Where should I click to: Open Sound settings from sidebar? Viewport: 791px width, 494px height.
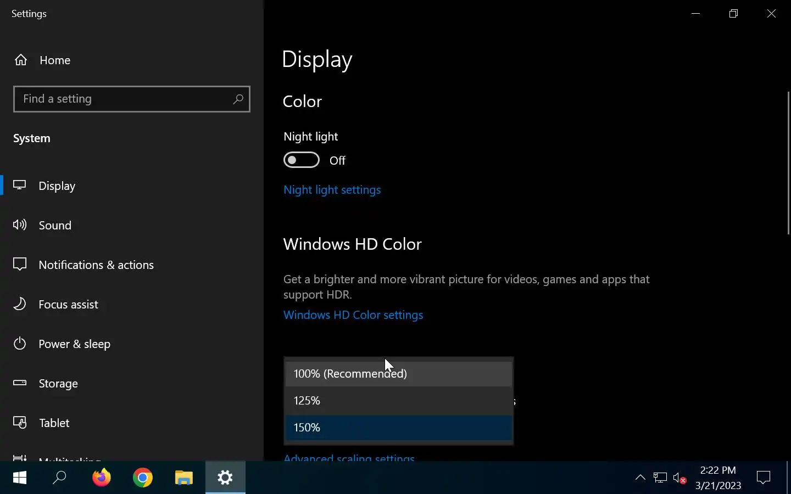point(132,225)
